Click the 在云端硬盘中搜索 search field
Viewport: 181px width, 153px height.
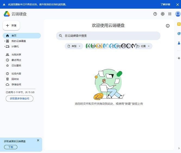click(108, 36)
